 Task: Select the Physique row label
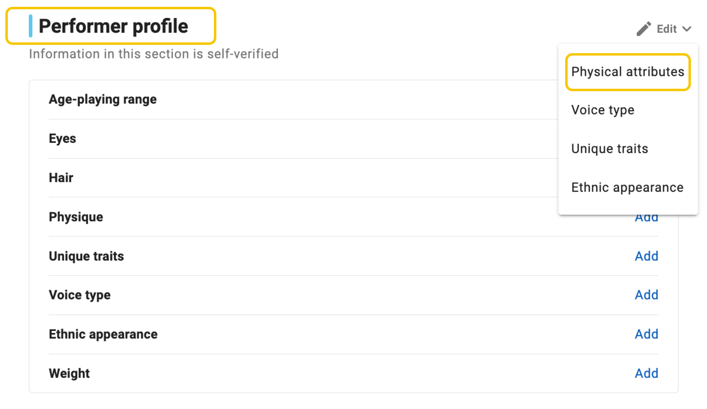76,217
